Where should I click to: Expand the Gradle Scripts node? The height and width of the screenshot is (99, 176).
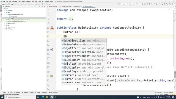pos(3,29)
